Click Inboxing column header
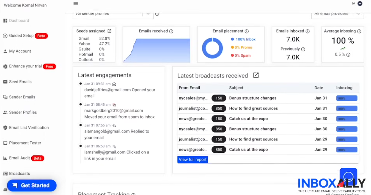Image resolution: width=371 pixels, height=195 pixels. point(344,88)
